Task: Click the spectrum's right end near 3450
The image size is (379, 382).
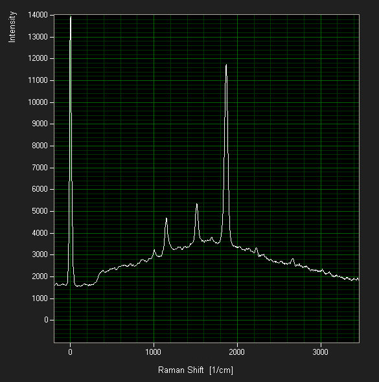Action: 358,279
